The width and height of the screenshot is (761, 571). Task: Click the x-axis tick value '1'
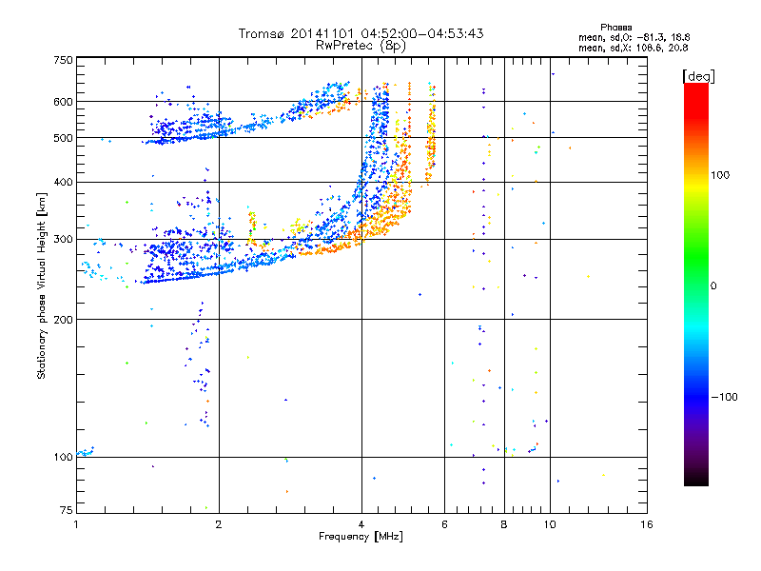pyautogui.click(x=76, y=524)
